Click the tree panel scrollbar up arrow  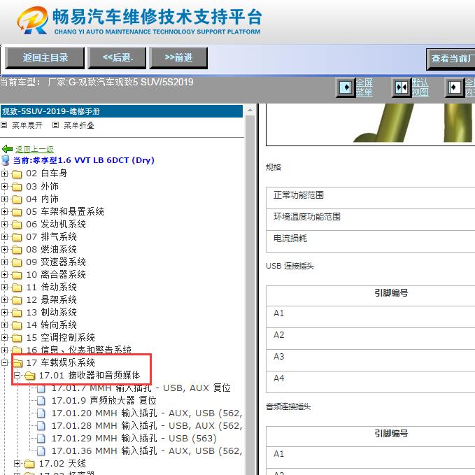point(250,111)
